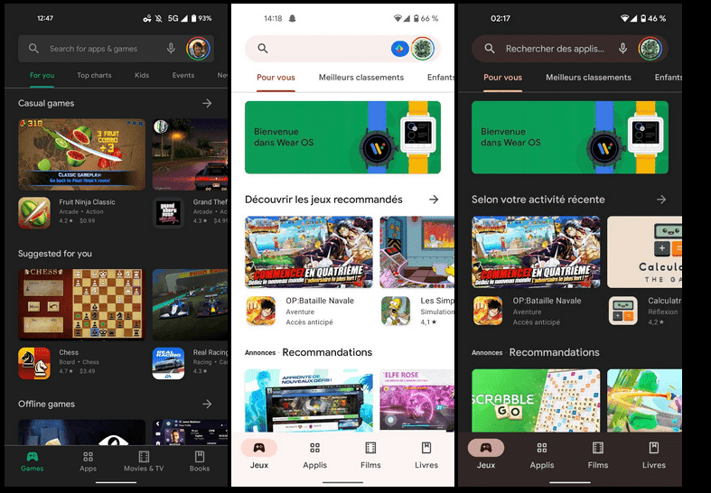
Task: Expand Selon votre activité récente arrow
Action: point(661,200)
